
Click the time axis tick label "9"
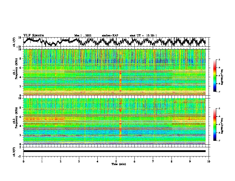(x=190, y=161)
